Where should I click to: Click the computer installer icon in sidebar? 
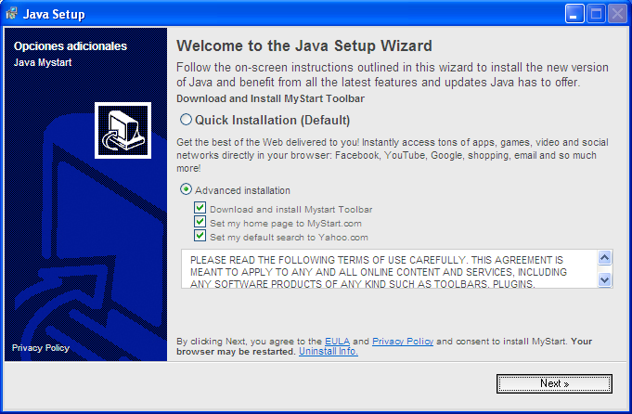tap(123, 130)
